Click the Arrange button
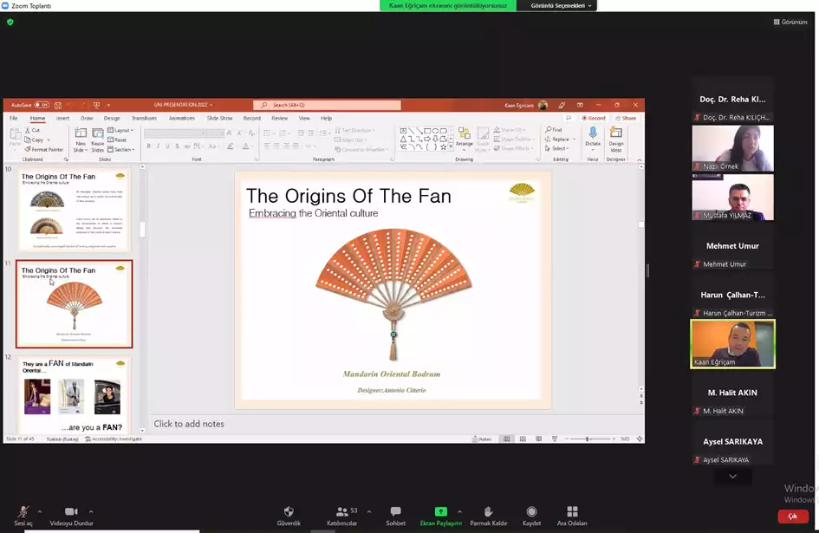819x533 pixels. (x=464, y=138)
